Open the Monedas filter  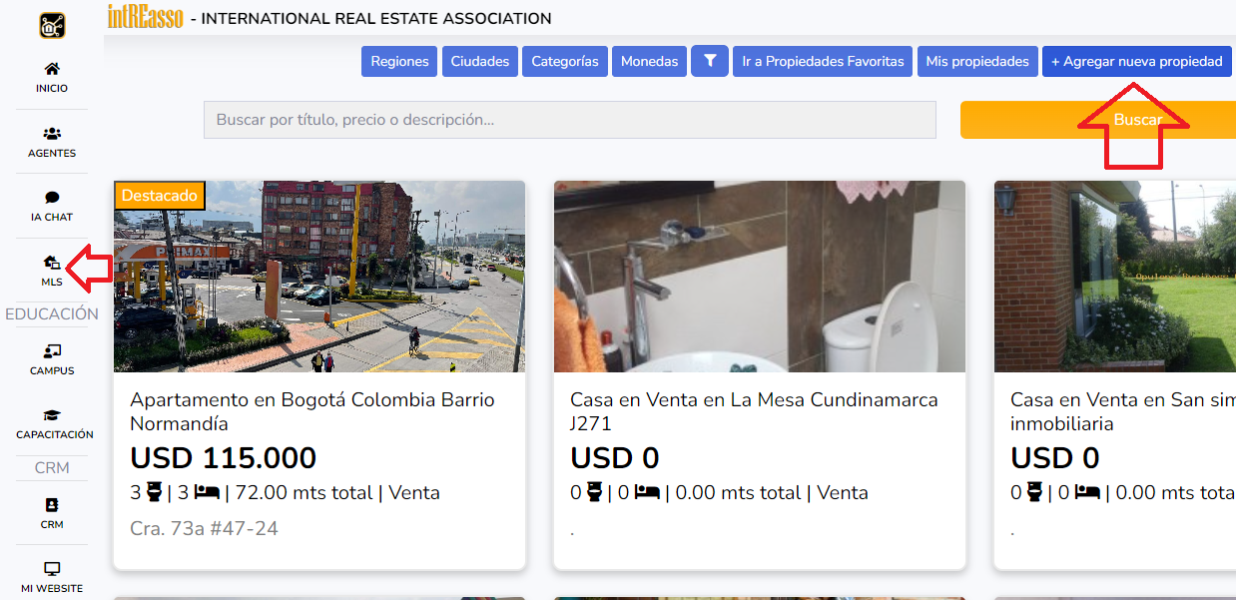pyautogui.click(x=649, y=61)
